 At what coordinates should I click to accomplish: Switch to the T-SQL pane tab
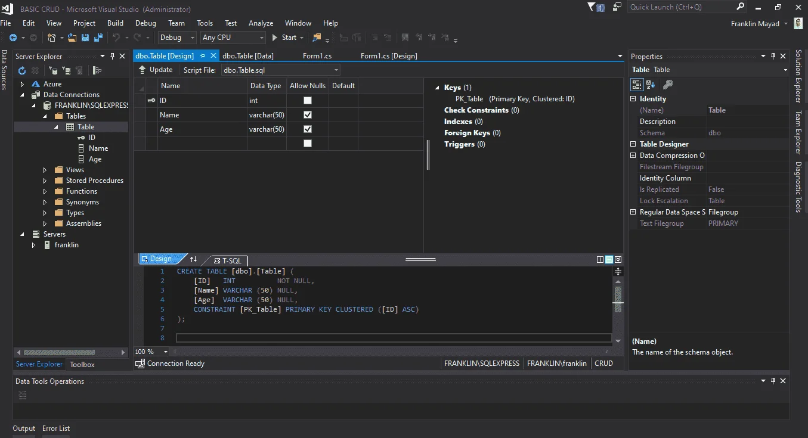tap(228, 260)
